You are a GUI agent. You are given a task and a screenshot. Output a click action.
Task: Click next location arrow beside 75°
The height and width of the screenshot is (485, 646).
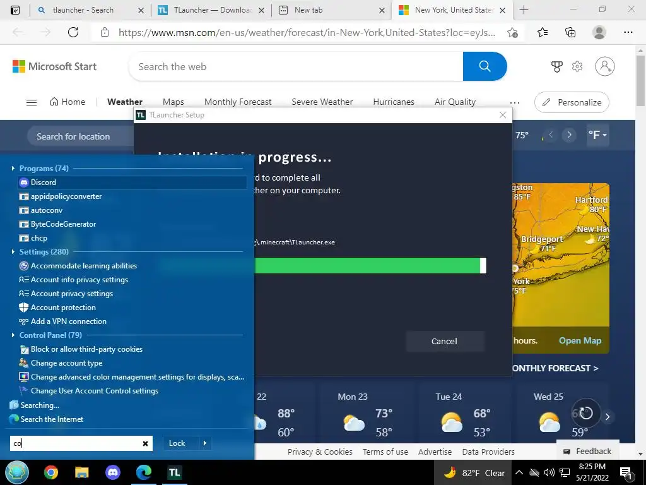570,135
